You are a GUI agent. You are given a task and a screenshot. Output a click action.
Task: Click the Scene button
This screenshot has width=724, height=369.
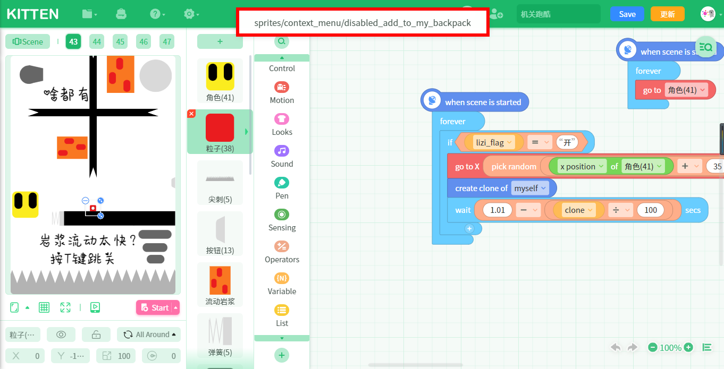tap(28, 41)
